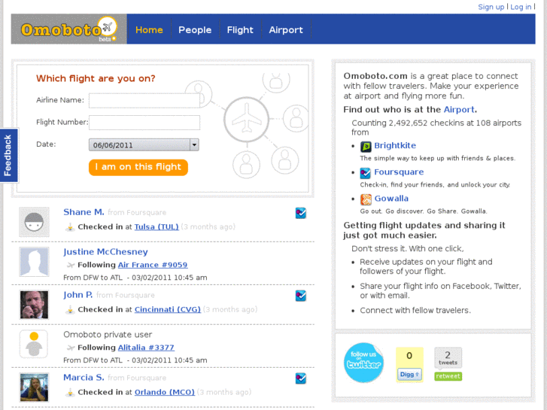This screenshot has width=547, height=410.
Task: Open the Cincinnati (CVG) airport link
Action: point(168,309)
